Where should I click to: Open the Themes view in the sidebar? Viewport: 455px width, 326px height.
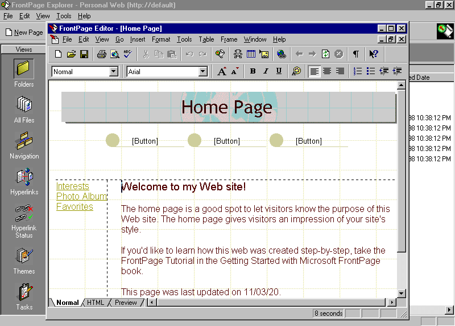[24, 260]
